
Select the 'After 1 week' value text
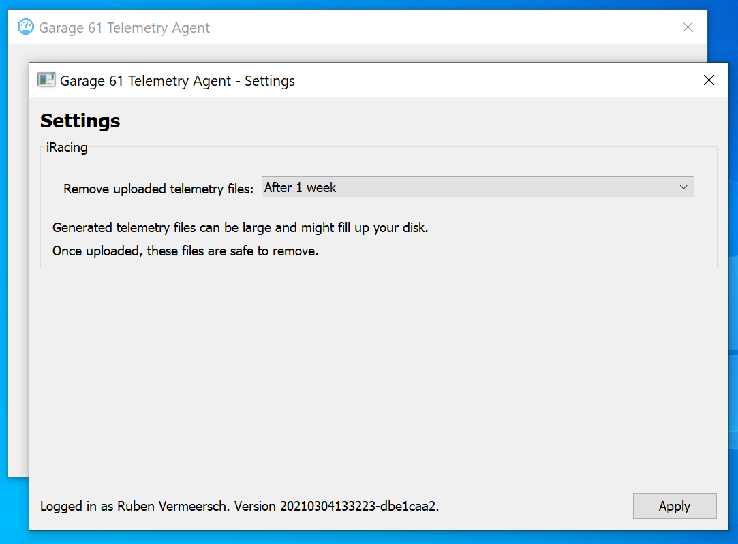(x=301, y=187)
